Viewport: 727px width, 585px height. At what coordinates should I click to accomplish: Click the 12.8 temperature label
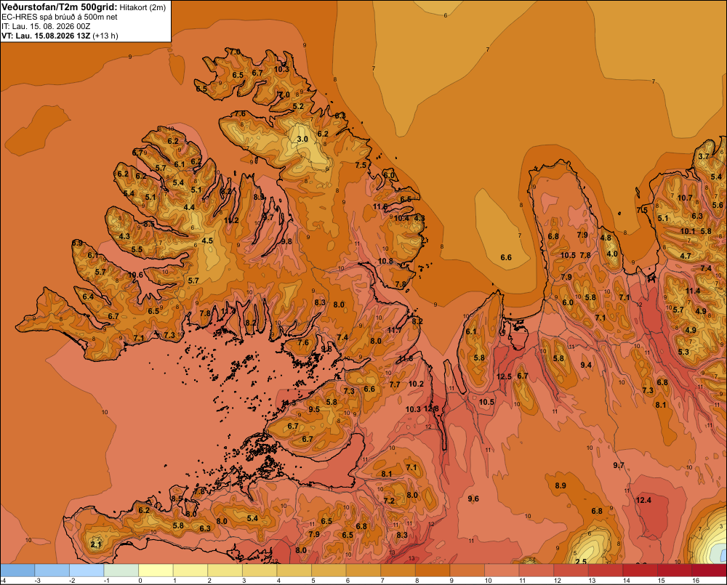[431, 408]
